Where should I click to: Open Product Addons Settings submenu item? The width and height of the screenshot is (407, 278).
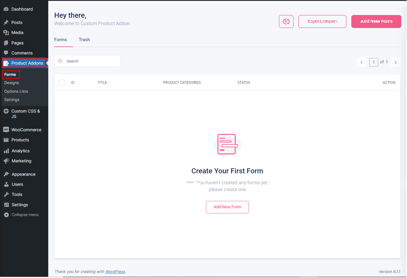[x=12, y=100]
